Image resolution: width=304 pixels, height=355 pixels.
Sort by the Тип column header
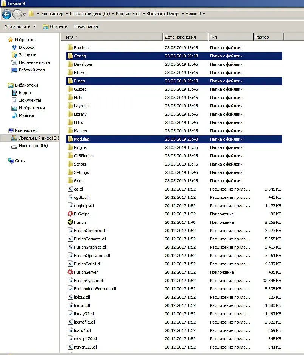point(231,37)
